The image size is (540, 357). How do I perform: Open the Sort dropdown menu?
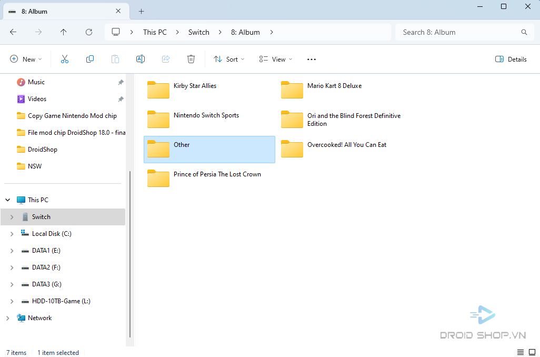click(x=229, y=60)
